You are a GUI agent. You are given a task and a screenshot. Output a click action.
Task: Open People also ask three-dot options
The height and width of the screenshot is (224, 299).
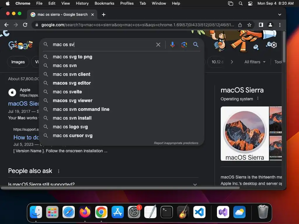pos(58,171)
